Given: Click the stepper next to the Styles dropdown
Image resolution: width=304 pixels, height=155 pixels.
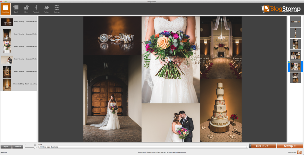Looking at the screenshot, I should coord(247,147).
